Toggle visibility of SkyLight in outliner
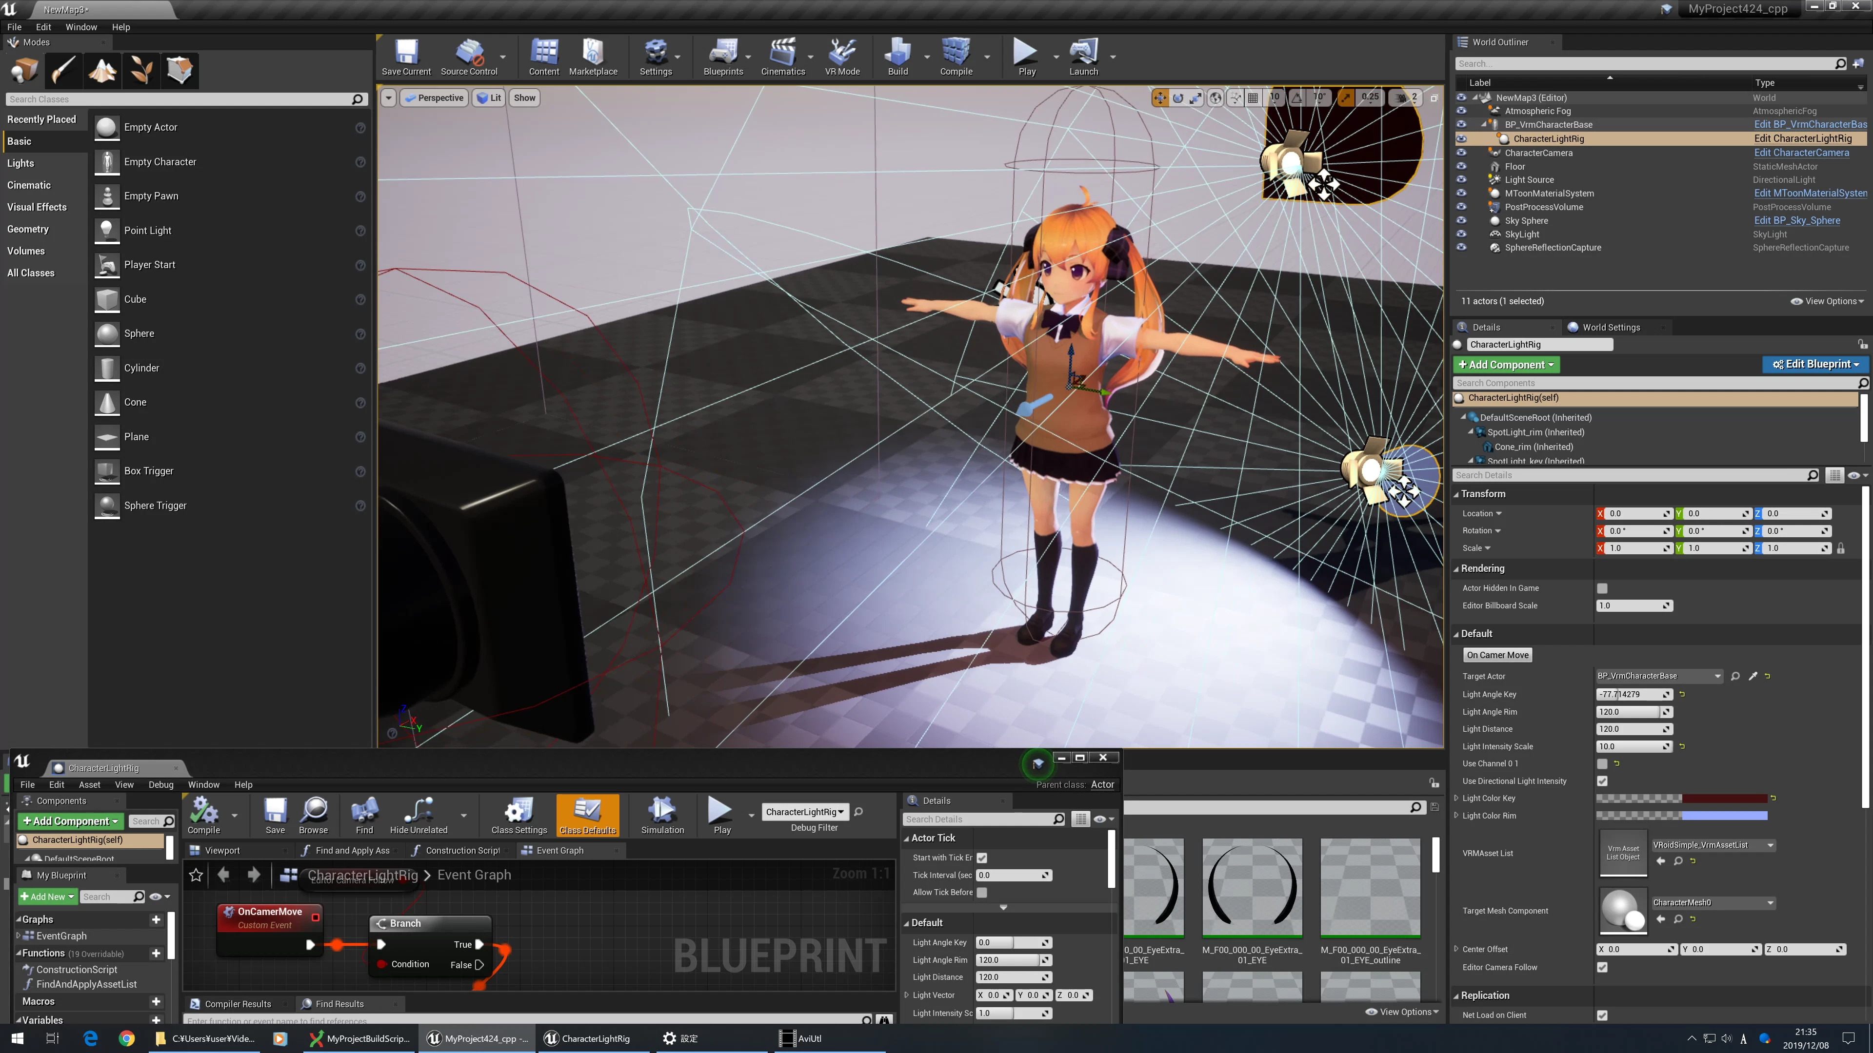The image size is (1873, 1053). tap(1461, 234)
